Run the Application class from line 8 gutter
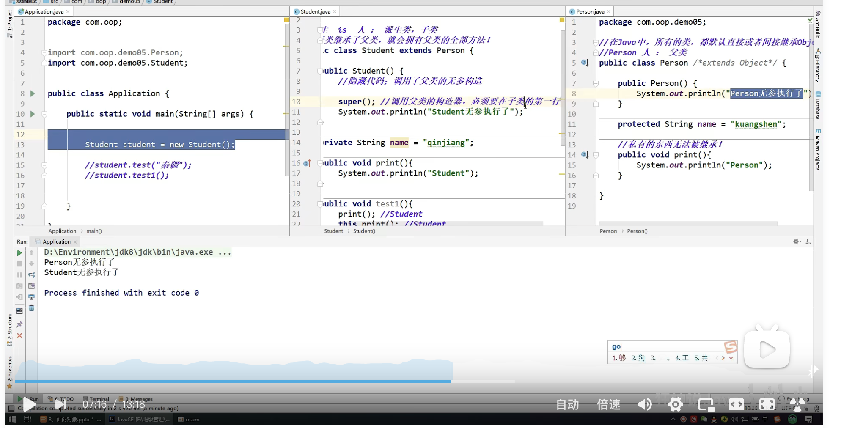 pyautogui.click(x=33, y=93)
